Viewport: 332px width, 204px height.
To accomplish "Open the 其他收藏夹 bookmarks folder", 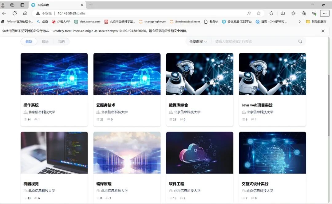I will coord(316,22).
